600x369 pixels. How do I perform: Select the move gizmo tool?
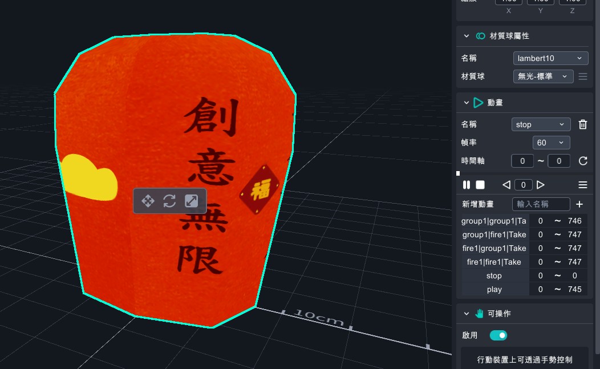[148, 201]
